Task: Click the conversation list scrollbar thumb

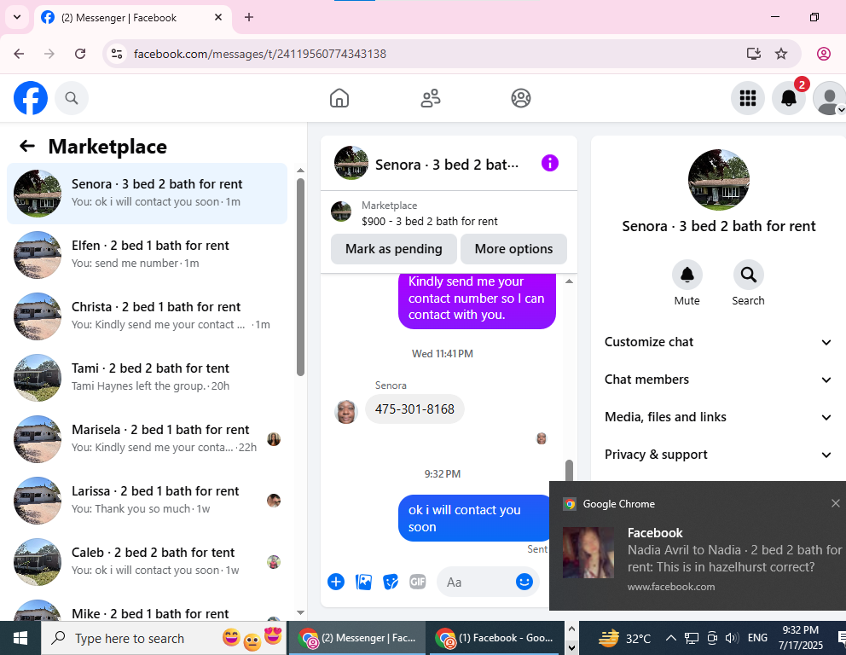Action: (x=300, y=277)
